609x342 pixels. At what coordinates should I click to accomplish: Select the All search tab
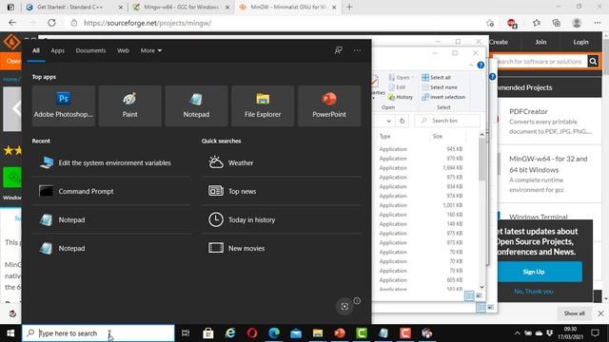tap(36, 50)
